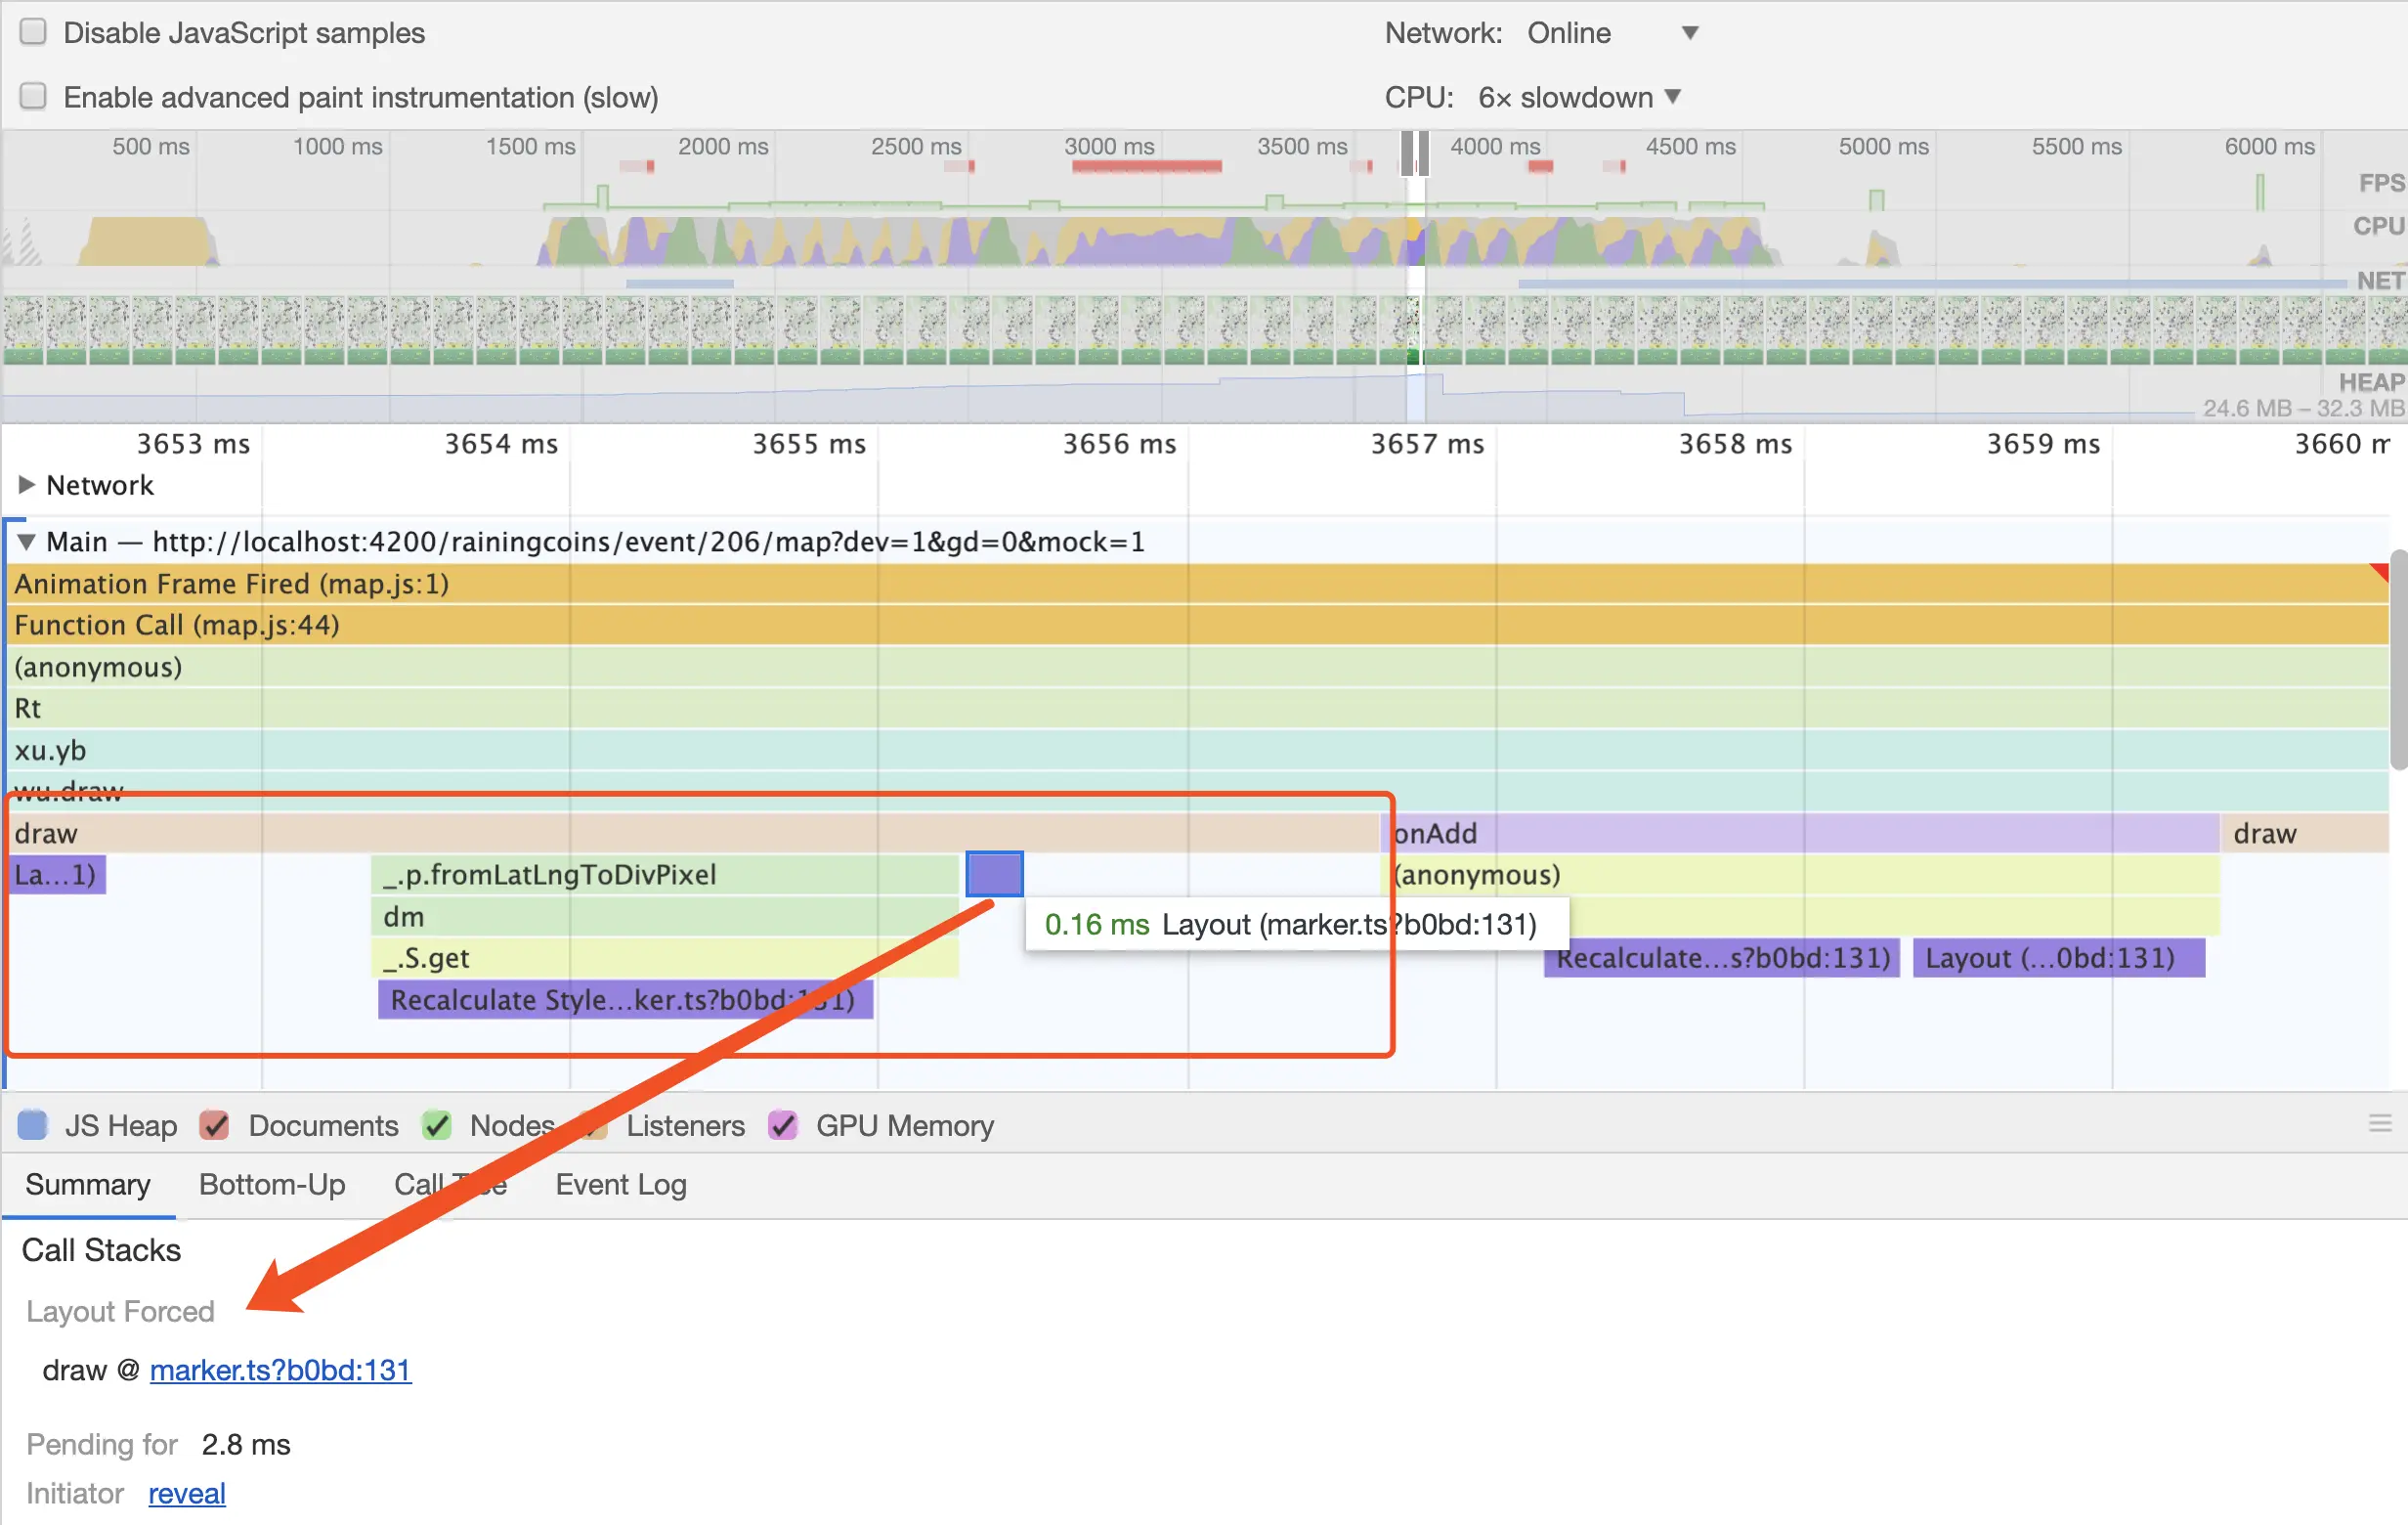Click the Initiator reveal link
Viewport: 2408px width, 1525px height.
click(x=187, y=1493)
